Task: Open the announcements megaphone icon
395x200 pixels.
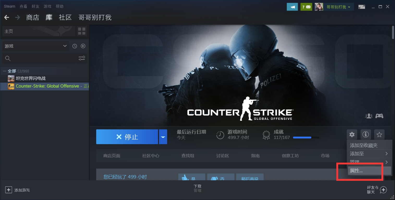Action: [292, 7]
